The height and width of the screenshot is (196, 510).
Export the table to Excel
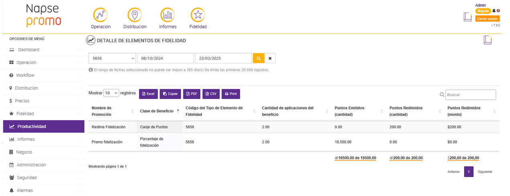point(148,94)
